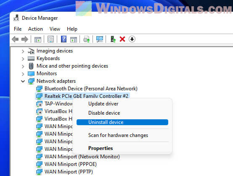Image resolution: width=233 pixels, height=176 pixels.
Task: Click the Back arrow toolbar icon
Action: [x=15, y=39]
